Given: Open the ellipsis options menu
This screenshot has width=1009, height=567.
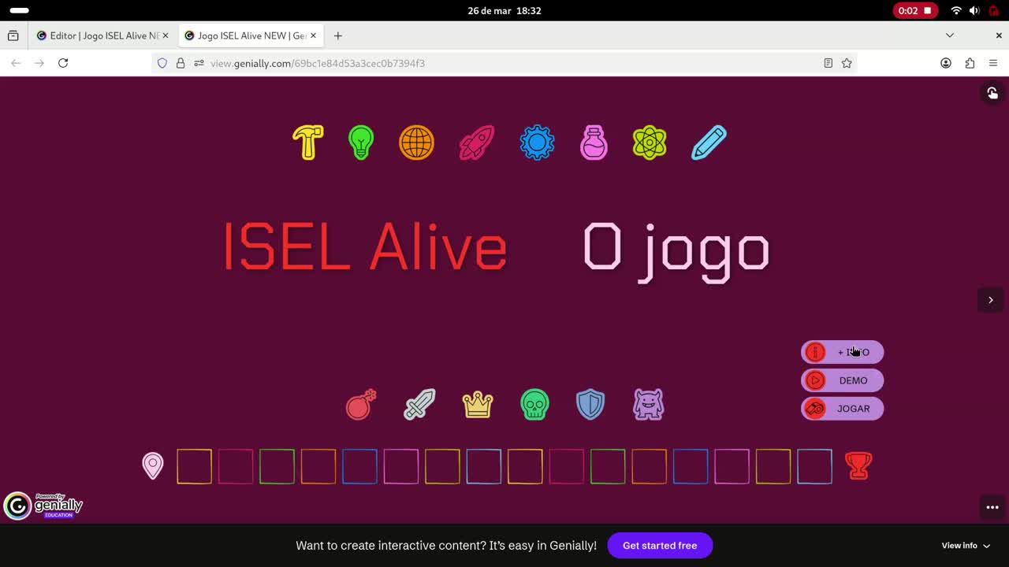Looking at the screenshot, I should coord(992,507).
